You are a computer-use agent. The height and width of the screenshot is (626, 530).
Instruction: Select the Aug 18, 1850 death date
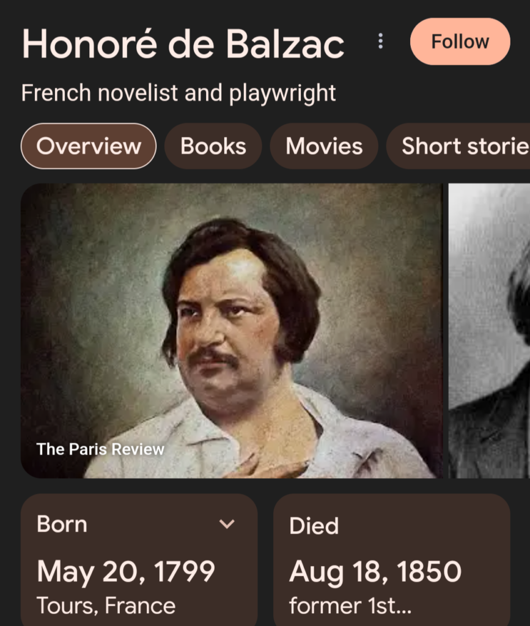click(x=375, y=572)
